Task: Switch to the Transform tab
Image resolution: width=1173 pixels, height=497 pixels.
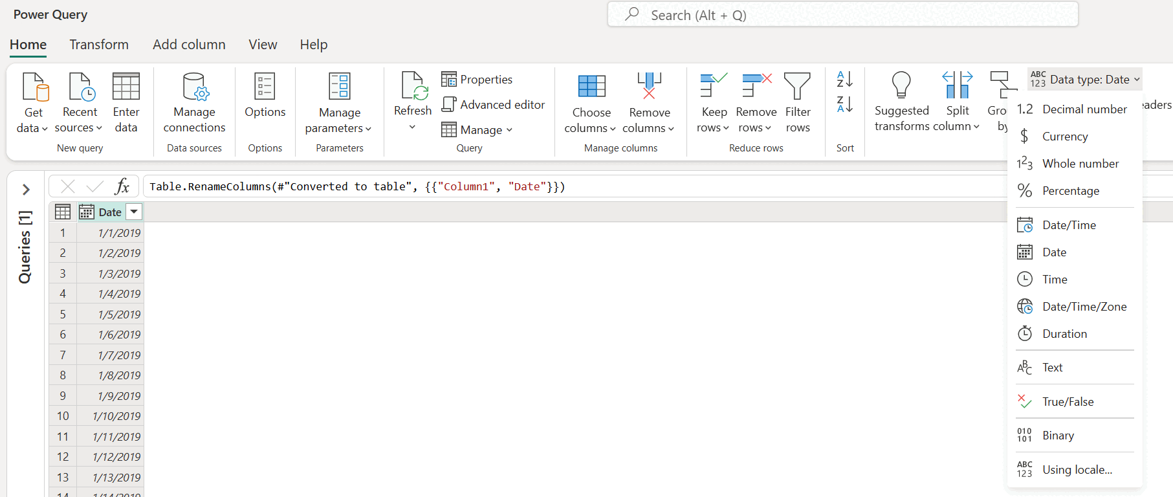Action: click(x=99, y=45)
